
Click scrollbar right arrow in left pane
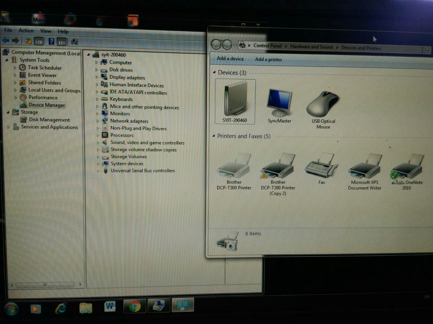pos(80,284)
